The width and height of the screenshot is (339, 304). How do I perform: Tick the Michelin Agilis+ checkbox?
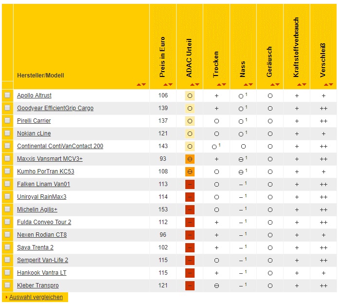tap(7, 209)
